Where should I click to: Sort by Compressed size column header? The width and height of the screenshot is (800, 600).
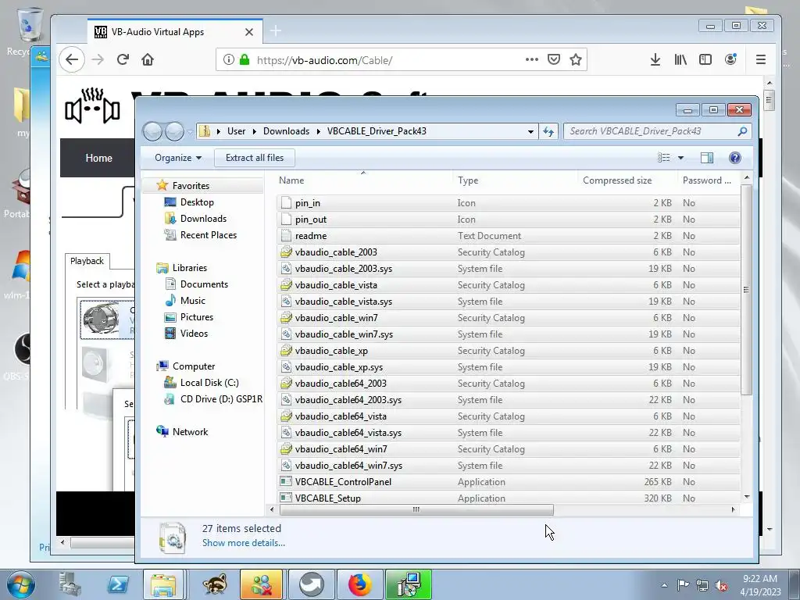coord(617,180)
